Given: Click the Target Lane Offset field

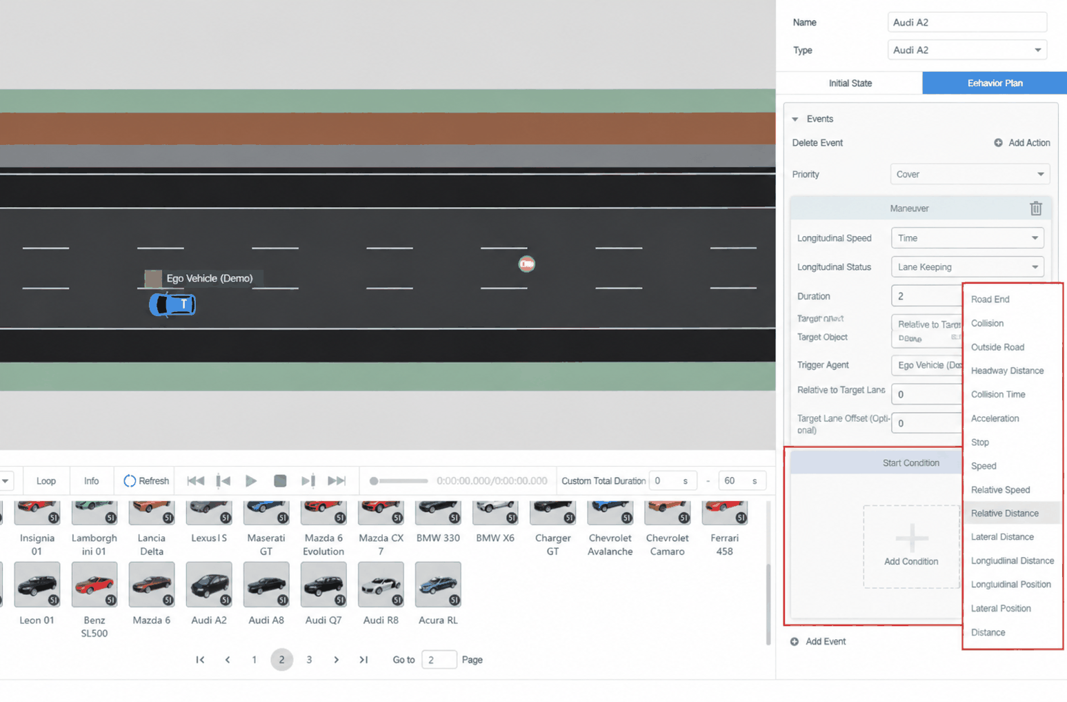Looking at the screenshot, I should pyautogui.click(x=927, y=423).
